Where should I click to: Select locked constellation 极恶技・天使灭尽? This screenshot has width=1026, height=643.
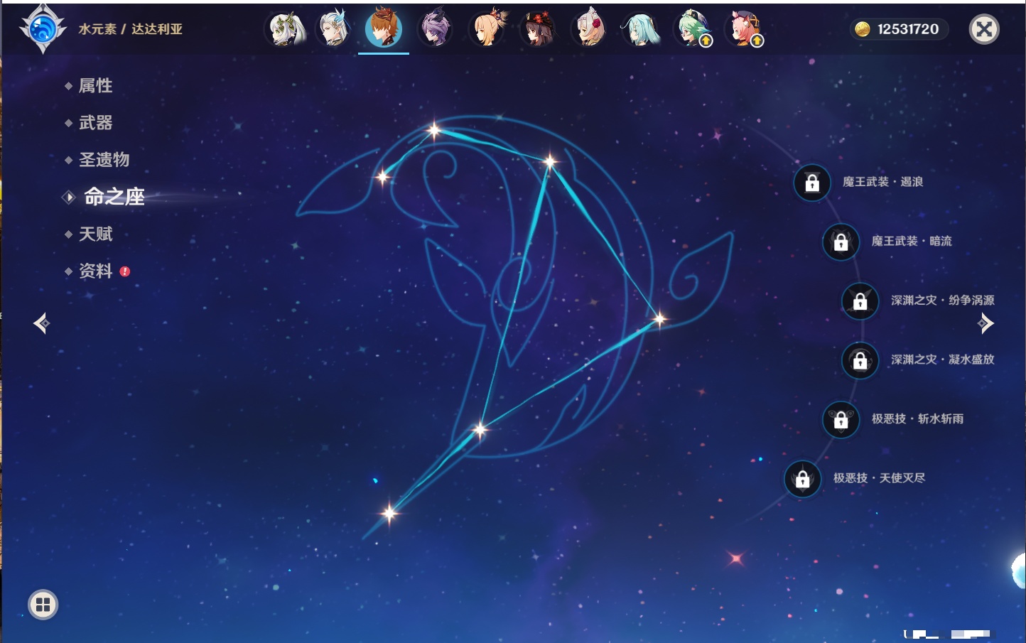[803, 479]
